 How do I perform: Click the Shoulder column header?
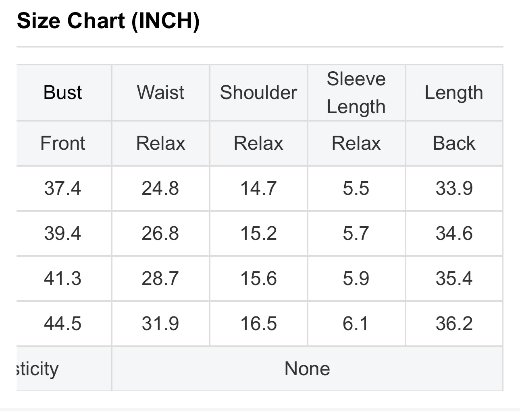258,93
